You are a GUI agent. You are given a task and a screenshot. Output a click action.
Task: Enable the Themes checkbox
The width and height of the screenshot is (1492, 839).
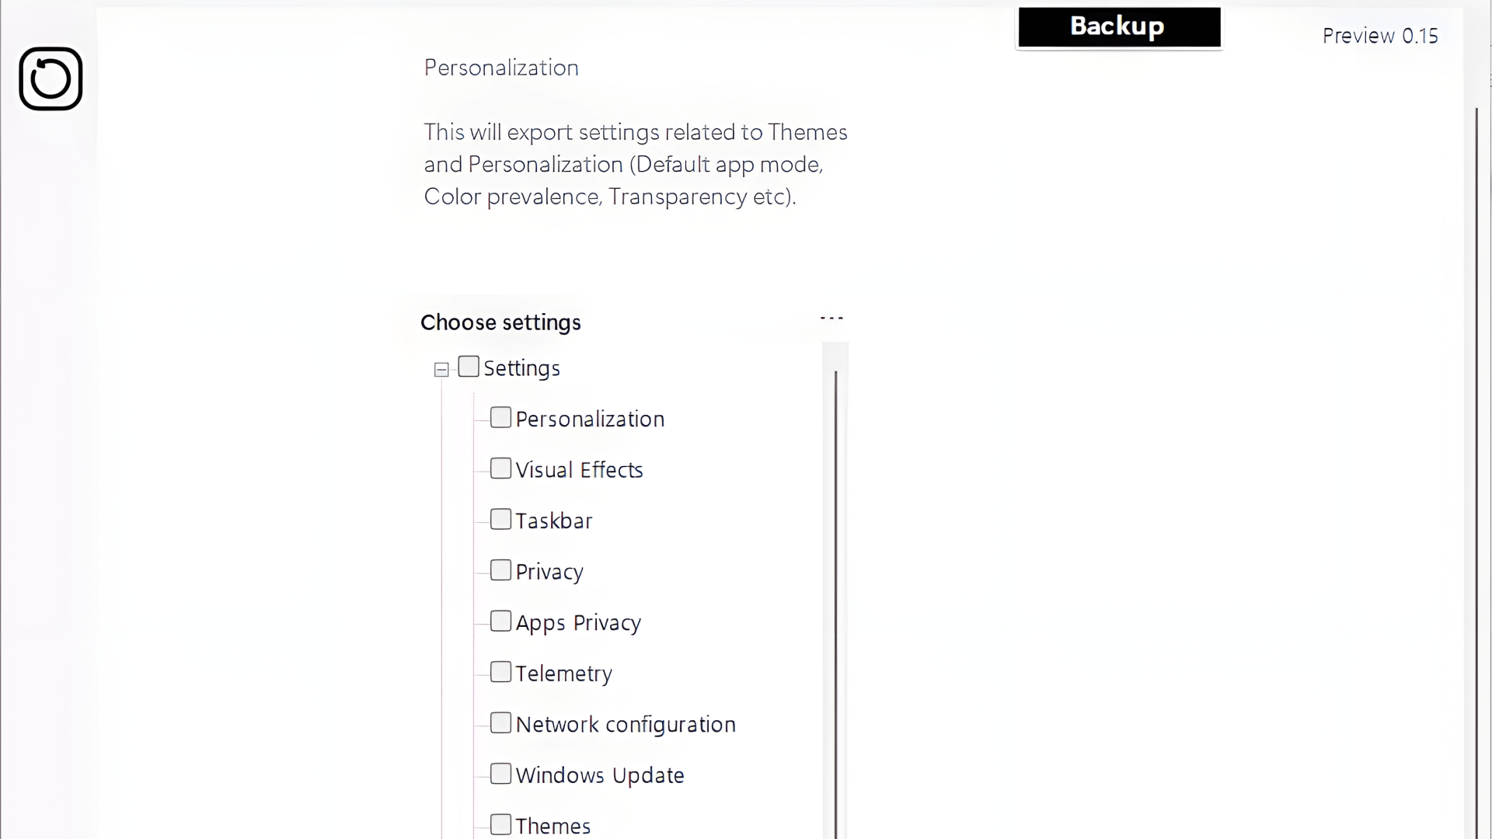[500, 823]
